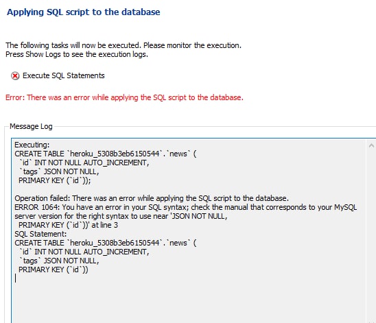This screenshot has width=376, height=323.
Task: Click the first 'CREATE TABLE' line under Executing
Action: coord(106,154)
